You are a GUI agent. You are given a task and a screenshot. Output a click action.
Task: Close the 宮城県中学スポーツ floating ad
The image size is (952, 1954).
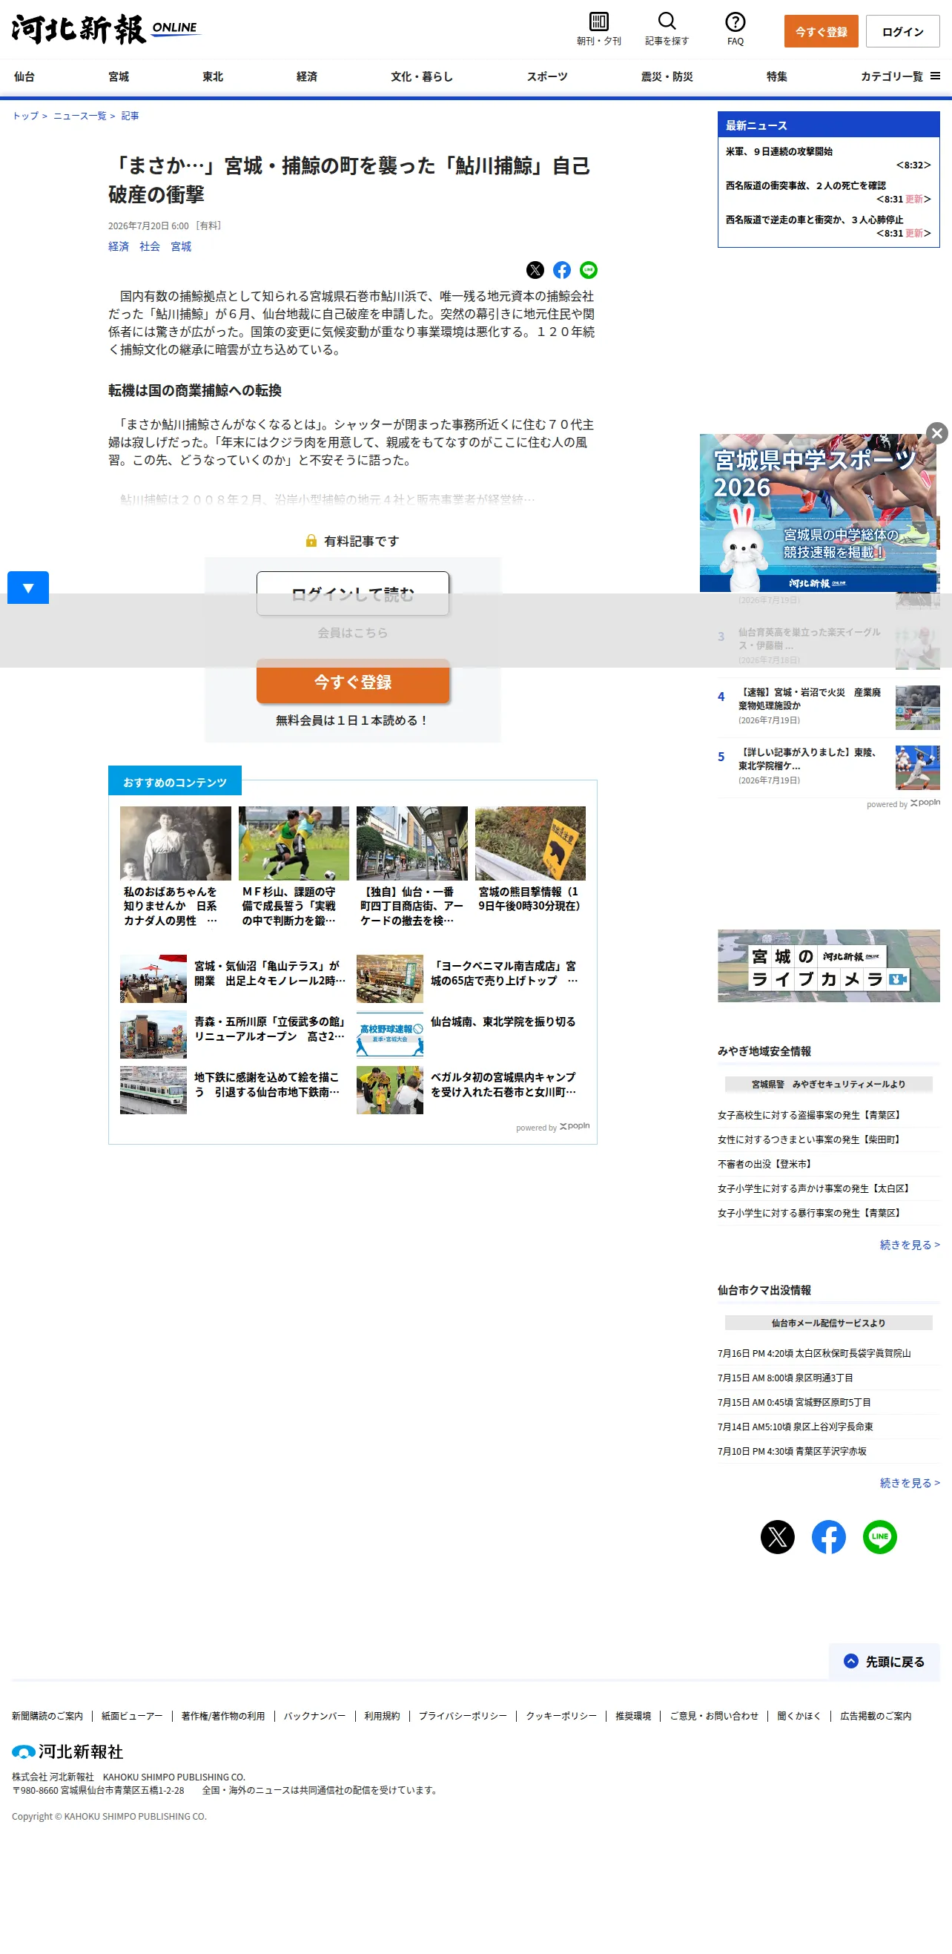(937, 433)
